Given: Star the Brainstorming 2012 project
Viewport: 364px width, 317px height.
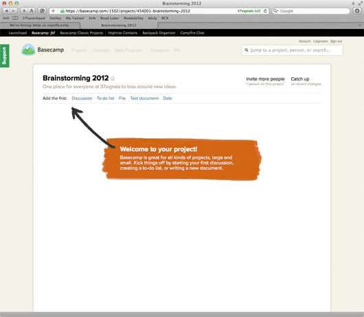Looking at the screenshot, I should [x=113, y=78].
